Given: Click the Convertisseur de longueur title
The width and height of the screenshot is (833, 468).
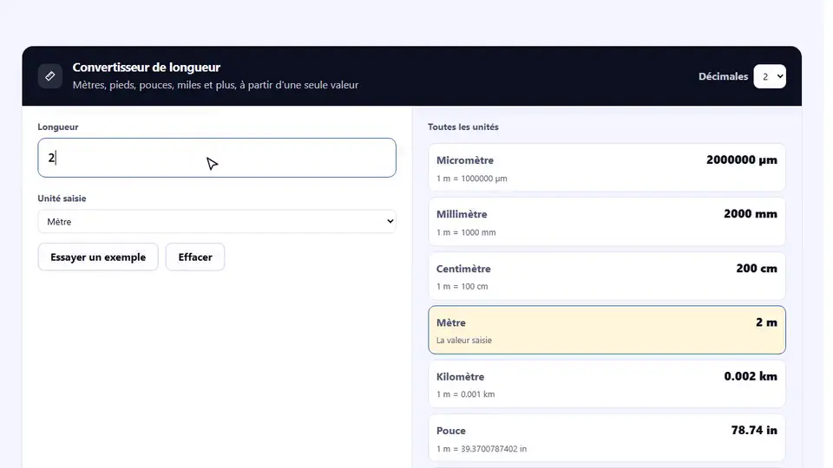Looking at the screenshot, I should click(x=146, y=68).
